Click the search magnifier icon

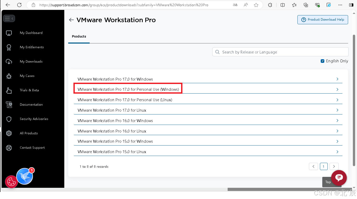click(217, 52)
